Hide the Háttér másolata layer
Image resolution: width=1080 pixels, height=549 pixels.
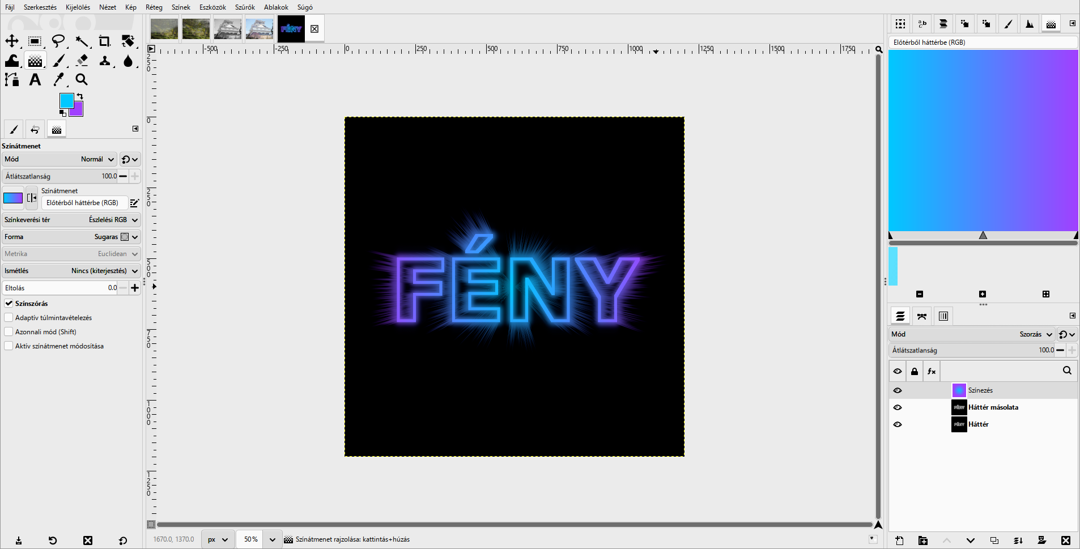pyautogui.click(x=898, y=407)
